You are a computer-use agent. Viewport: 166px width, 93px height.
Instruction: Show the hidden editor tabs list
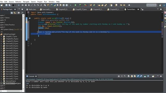click(x=142, y=9)
